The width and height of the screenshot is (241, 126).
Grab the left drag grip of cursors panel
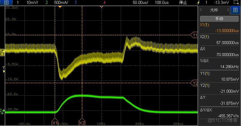coord(201,10)
